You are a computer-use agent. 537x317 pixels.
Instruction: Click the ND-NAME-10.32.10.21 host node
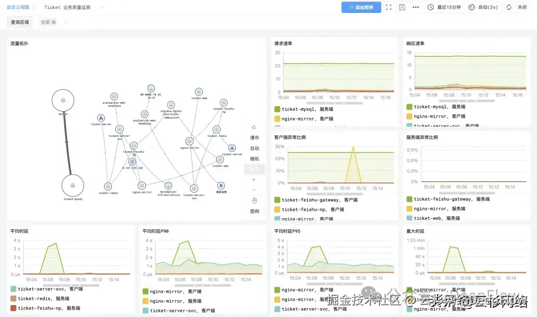(151, 88)
